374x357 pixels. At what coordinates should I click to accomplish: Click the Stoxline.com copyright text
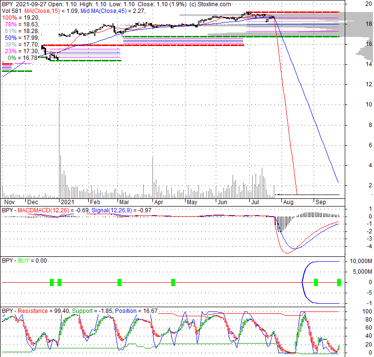210,4
